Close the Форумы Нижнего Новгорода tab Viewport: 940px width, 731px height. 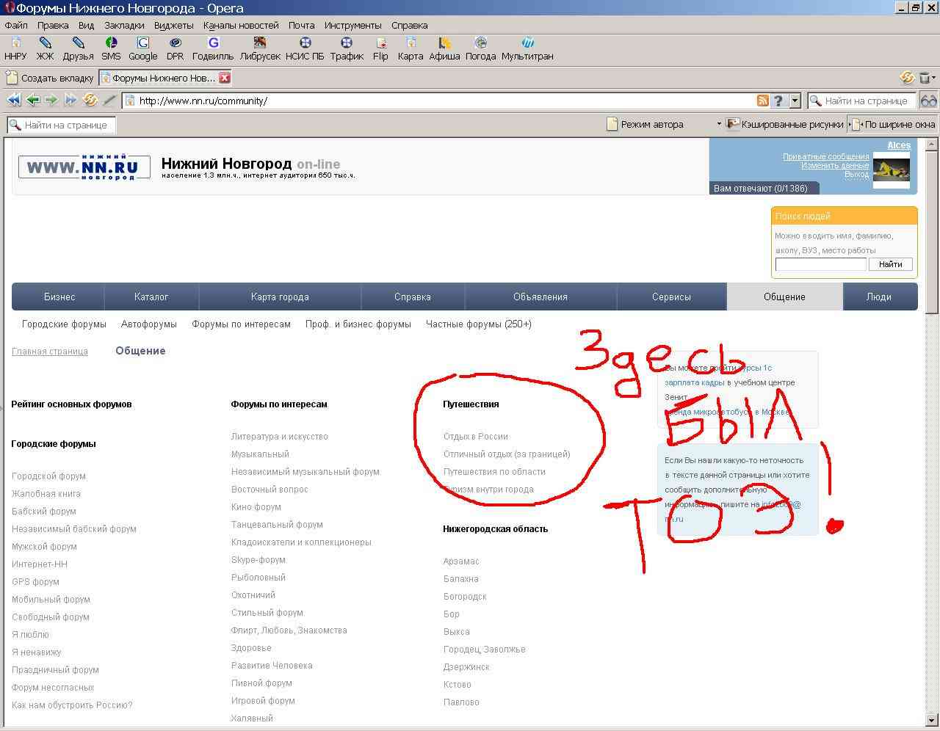[225, 78]
